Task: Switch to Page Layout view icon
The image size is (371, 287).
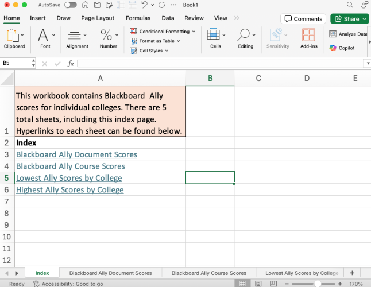Action: [258, 284]
